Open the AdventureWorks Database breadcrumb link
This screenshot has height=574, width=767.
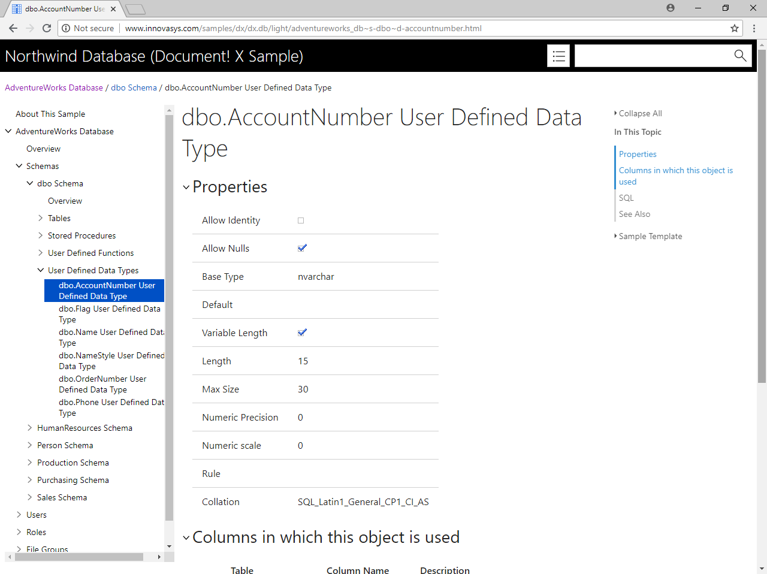pos(54,87)
